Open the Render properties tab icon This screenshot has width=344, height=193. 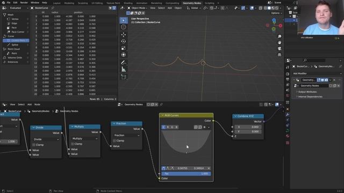pyautogui.click(x=288, y=74)
